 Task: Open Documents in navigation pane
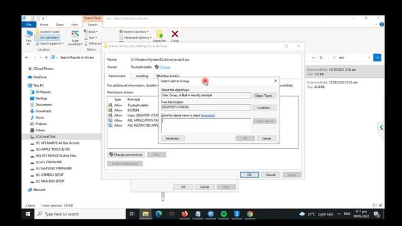[x=41, y=105]
